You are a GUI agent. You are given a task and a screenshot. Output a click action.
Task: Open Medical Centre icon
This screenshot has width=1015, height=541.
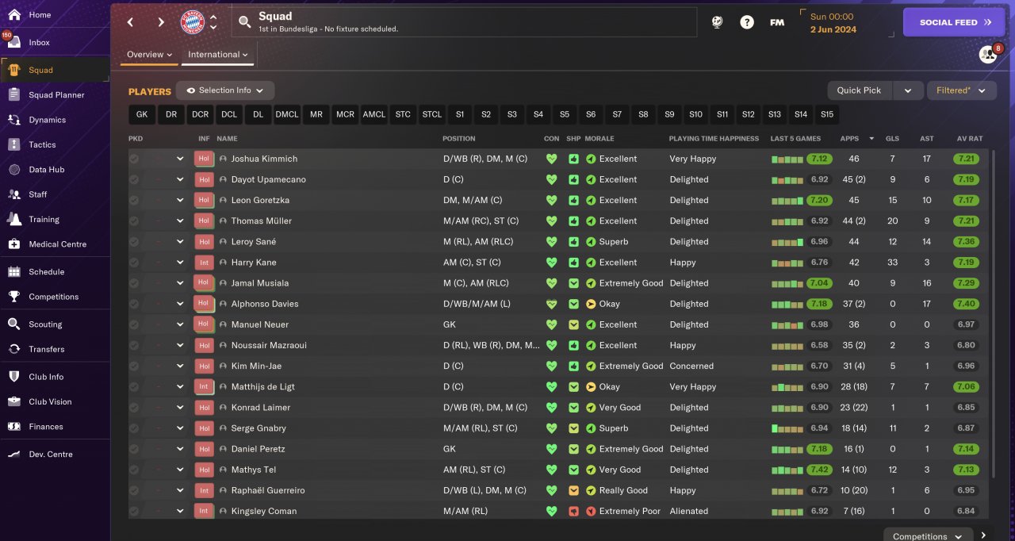pos(14,244)
